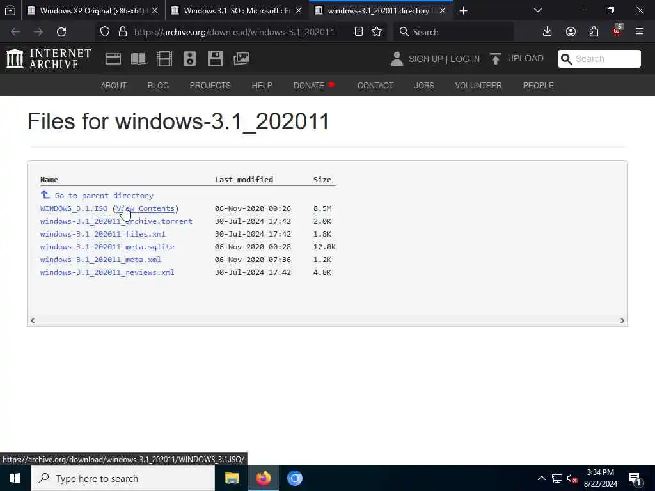Open the Downloads panel
The width and height of the screenshot is (655, 491).
click(548, 32)
